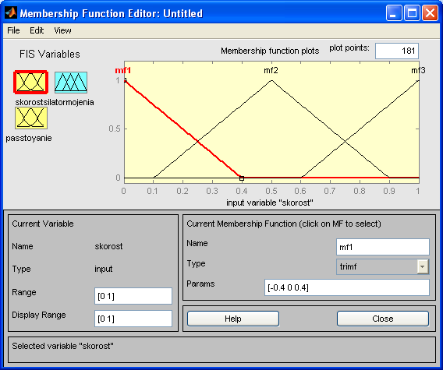Open the File menu
Screen dimensions: 443x370
pyautogui.click(x=13, y=30)
